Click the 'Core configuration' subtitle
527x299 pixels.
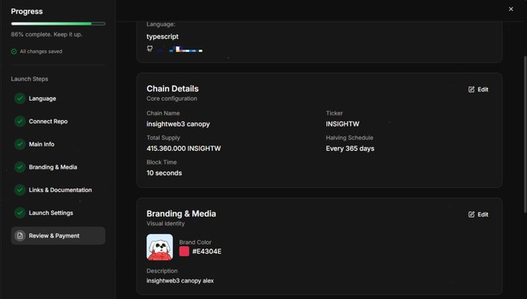tap(172, 98)
